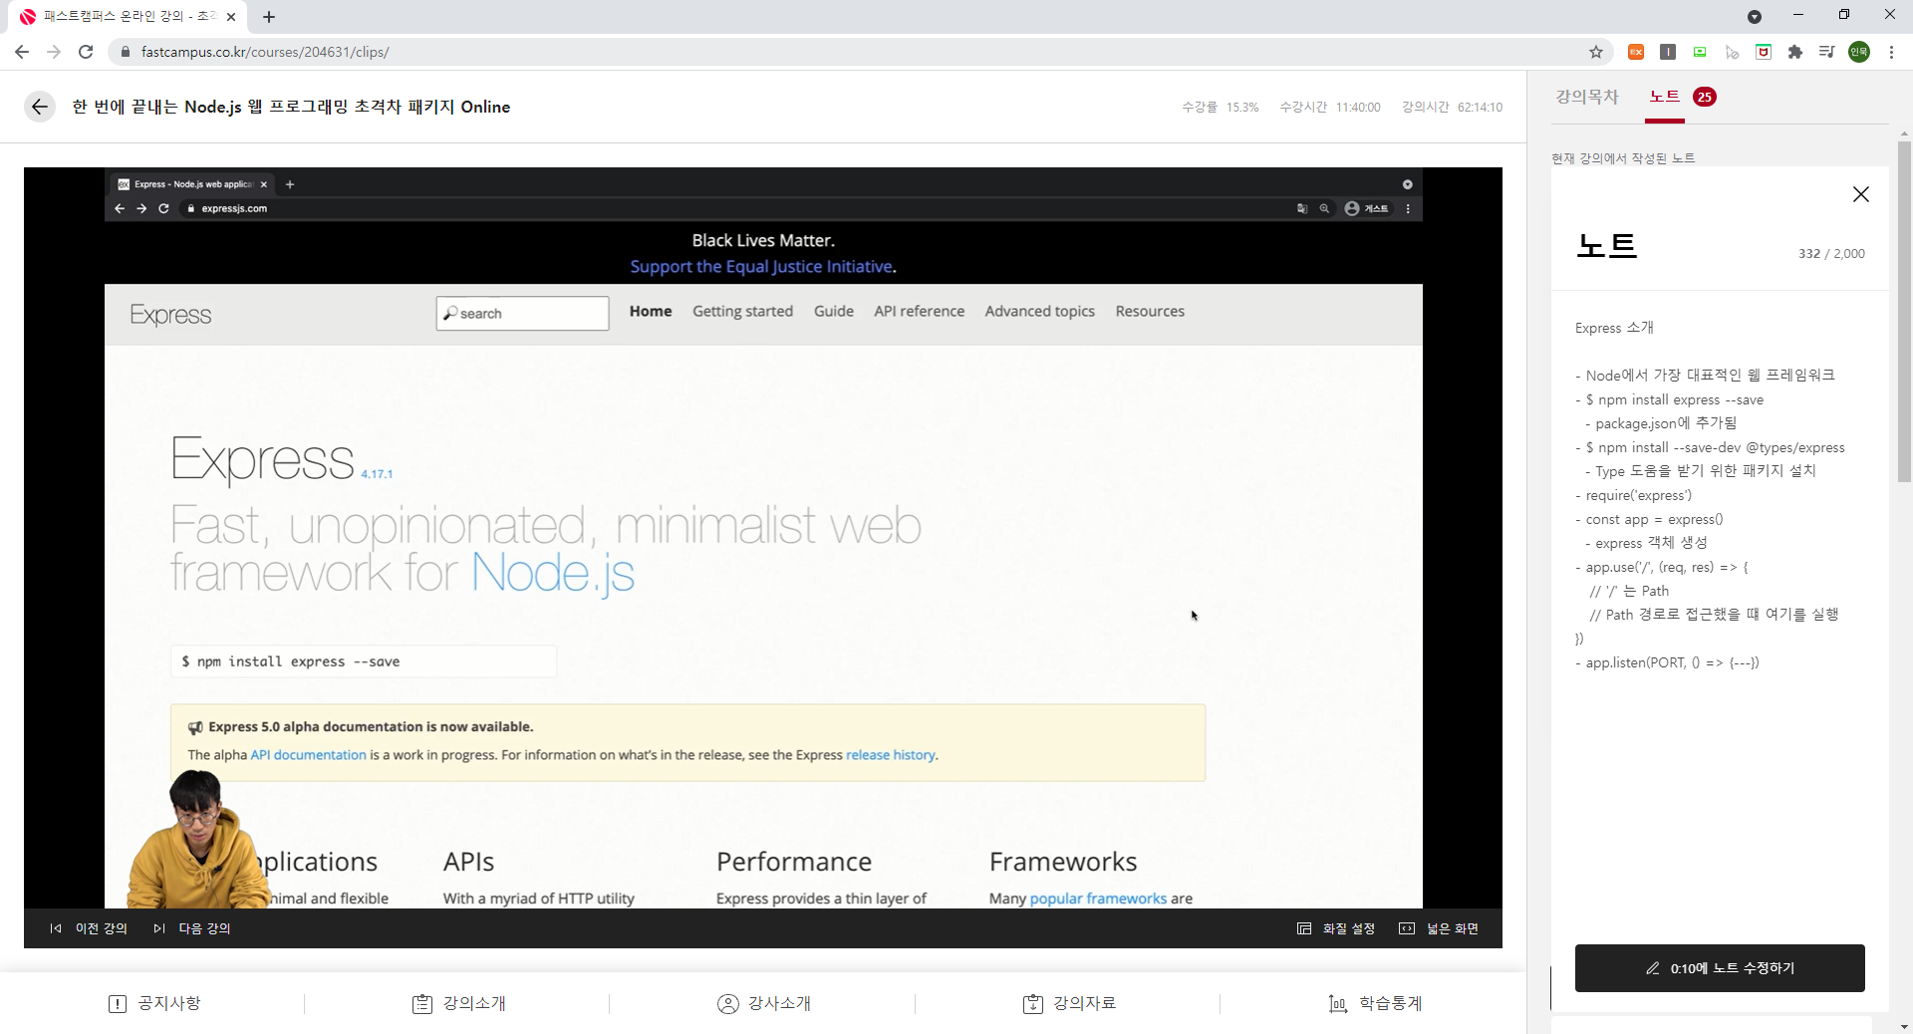Click the character count 332 / 2,000
Image resolution: width=1913 pixels, height=1034 pixels.
(1831, 254)
